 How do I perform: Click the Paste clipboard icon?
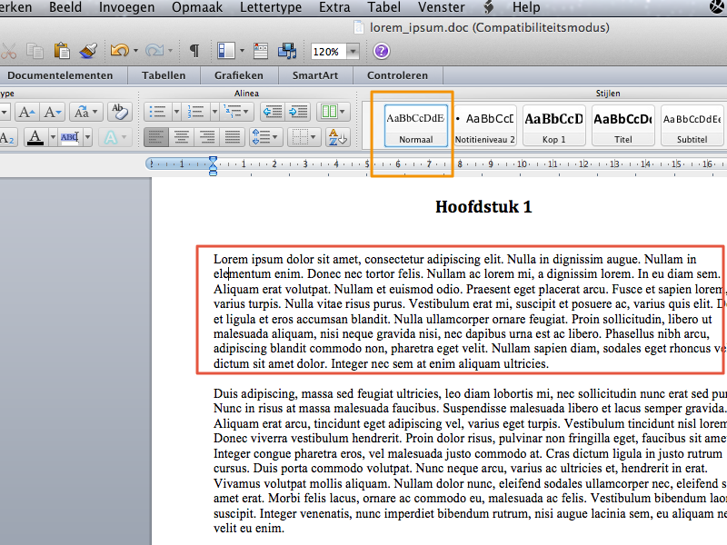61,51
